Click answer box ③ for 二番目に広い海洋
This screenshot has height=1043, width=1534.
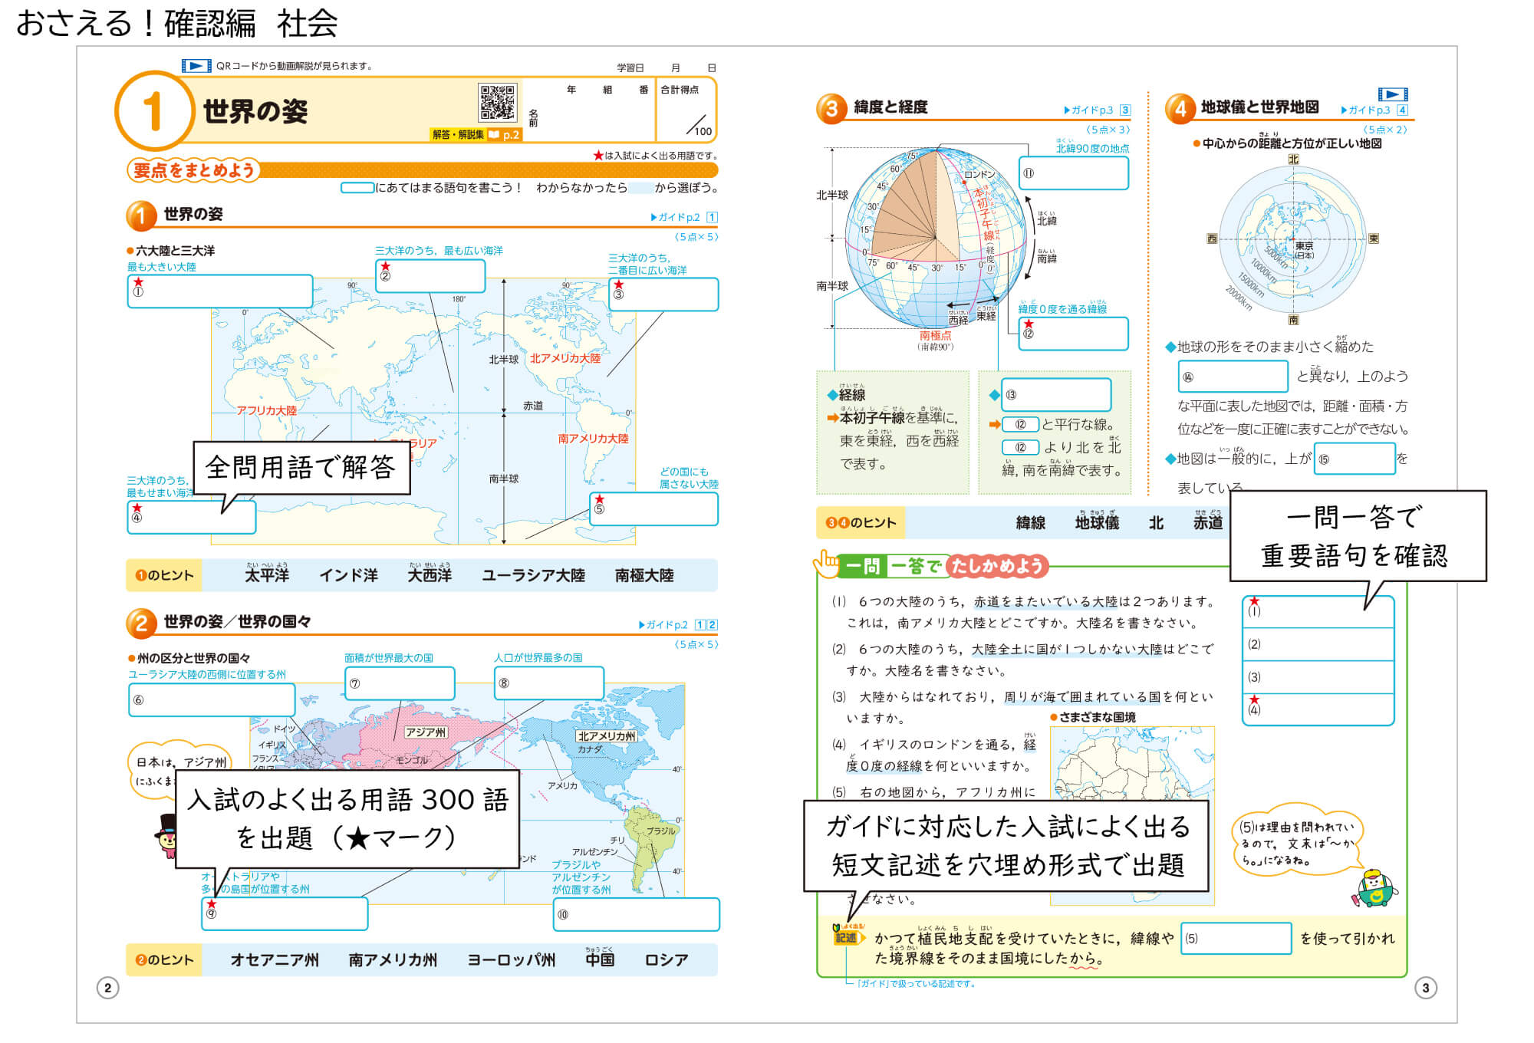click(x=663, y=294)
